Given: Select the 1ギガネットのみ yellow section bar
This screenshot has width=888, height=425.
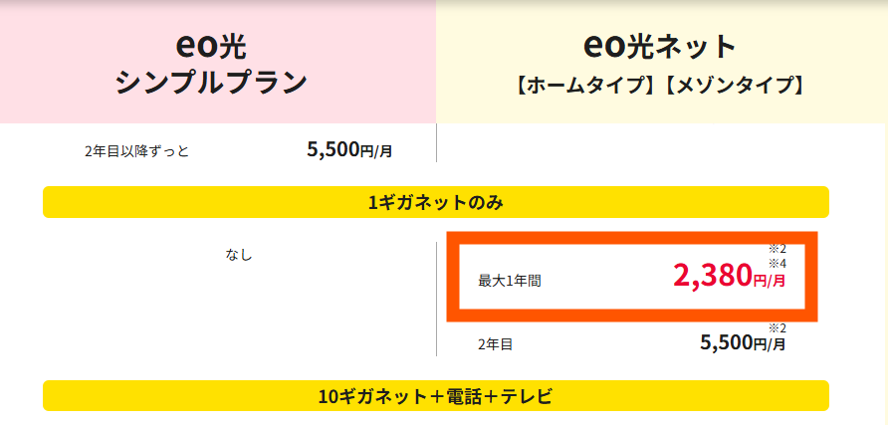Looking at the screenshot, I should click(435, 202).
